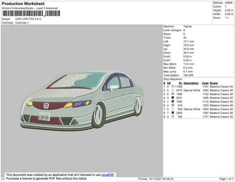The image size is (235, 182).
Task: Click the Code column header
Action: pyautogui.click(x=205, y=83)
